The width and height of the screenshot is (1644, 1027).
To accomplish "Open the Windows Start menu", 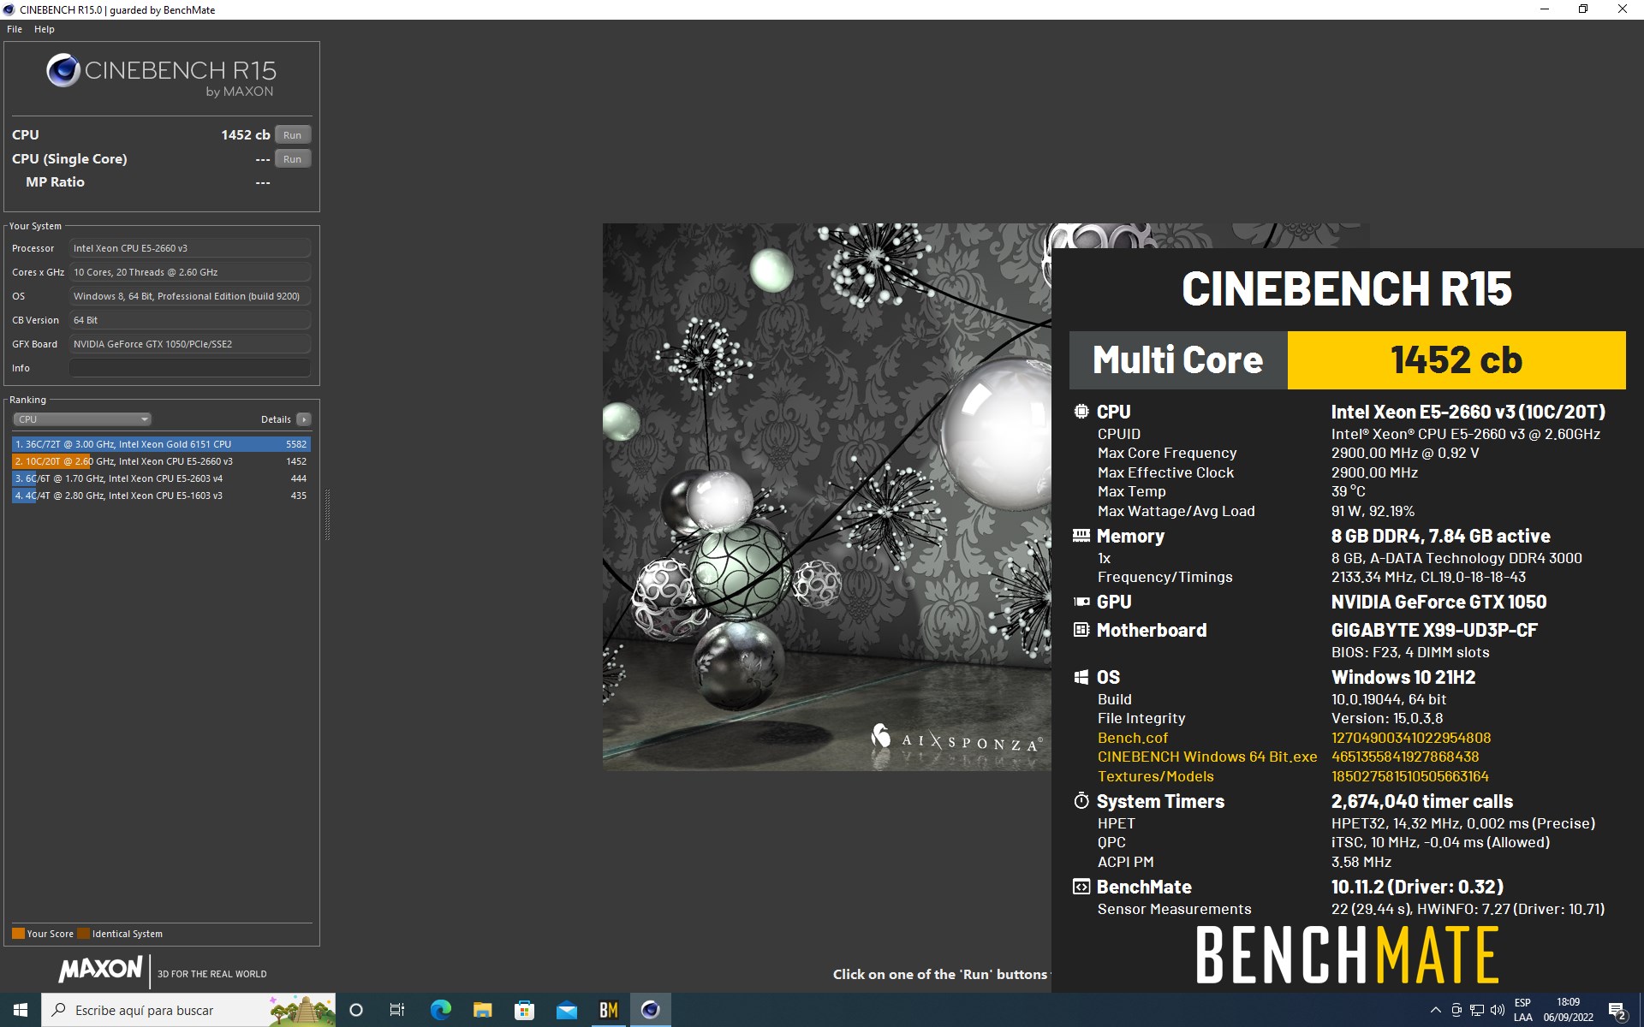I will 21,1010.
